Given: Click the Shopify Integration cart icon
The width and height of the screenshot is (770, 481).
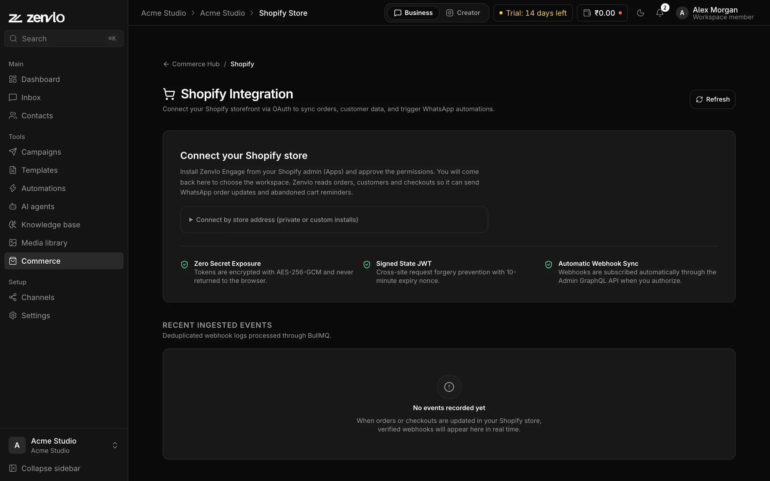Looking at the screenshot, I should (x=169, y=94).
